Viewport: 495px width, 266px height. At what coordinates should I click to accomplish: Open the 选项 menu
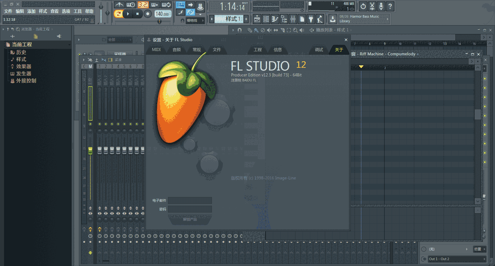tap(66, 11)
